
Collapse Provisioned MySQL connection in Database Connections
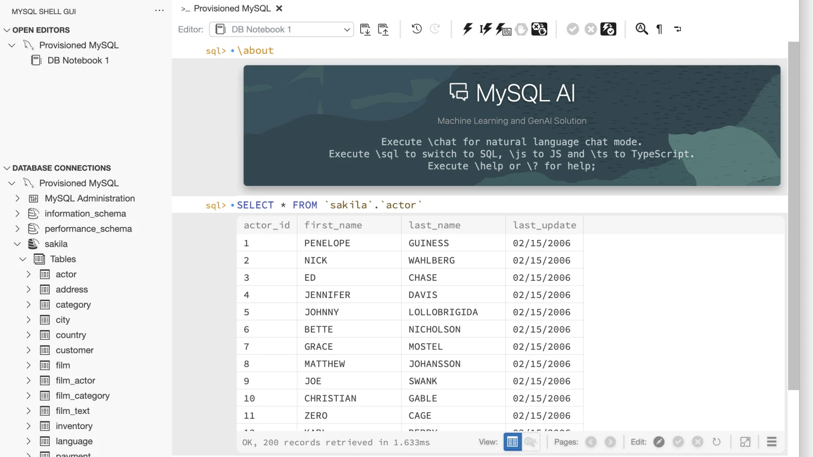[12, 183]
